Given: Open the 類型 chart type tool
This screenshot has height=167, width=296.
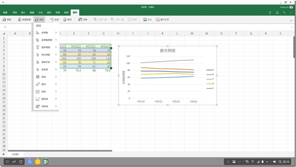Looking at the screenshot, I should 7,19.
